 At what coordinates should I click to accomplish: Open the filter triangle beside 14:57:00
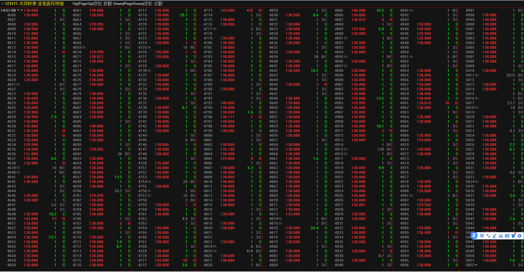(x=18, y=11)
